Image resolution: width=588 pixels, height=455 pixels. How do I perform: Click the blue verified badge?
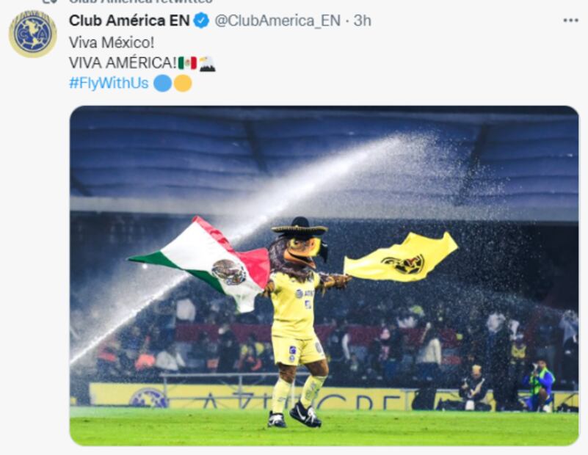pos(202,21)
